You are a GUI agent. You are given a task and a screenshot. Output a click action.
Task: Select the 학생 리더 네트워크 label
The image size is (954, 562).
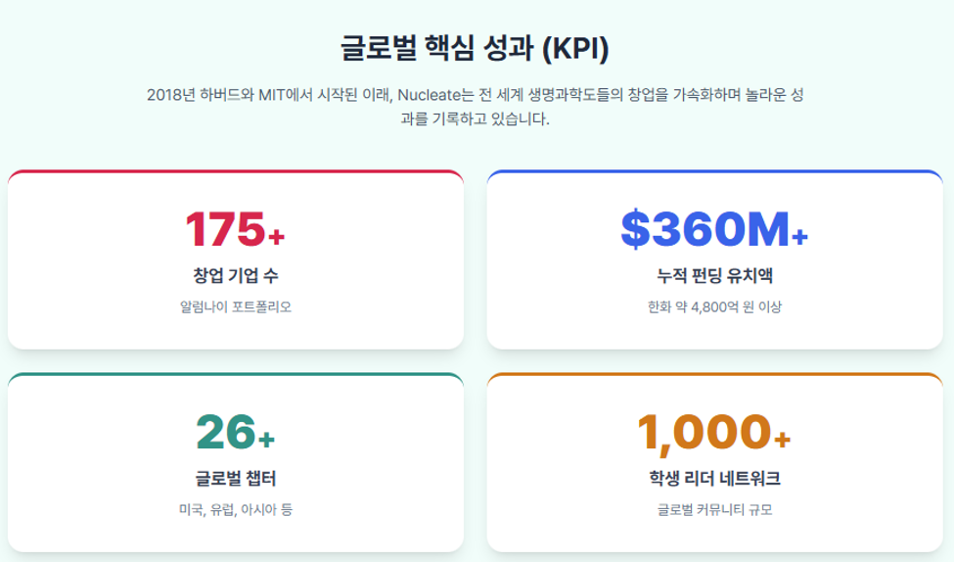(x=714, y=479)
